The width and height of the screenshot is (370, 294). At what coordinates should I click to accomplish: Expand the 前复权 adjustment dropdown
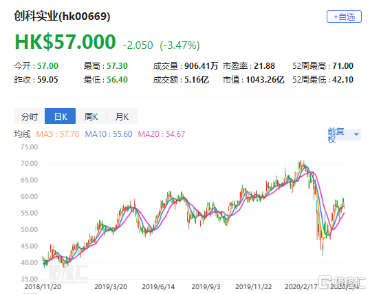[344, 135]
